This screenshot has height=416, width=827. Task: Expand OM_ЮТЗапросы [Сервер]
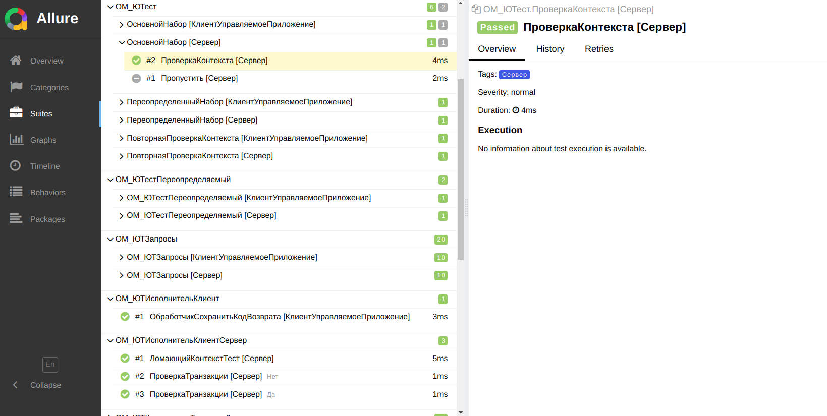[x=121, y=276]
